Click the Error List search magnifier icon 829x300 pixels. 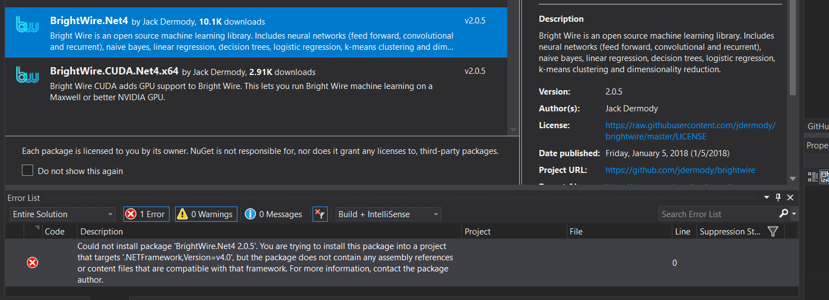pos(784,213)
